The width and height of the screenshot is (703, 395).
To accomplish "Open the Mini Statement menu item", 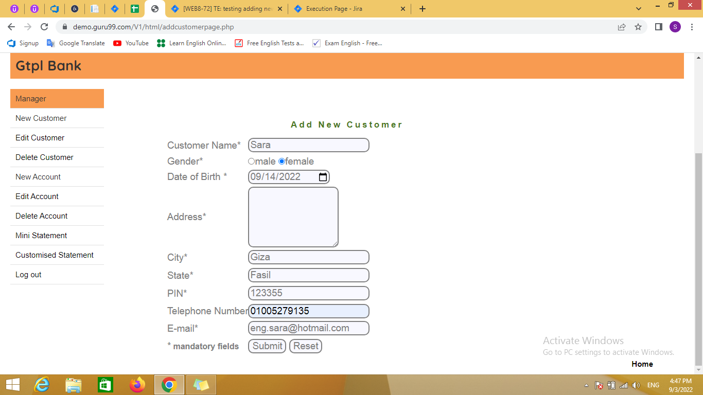I will click(x=41, y=236).
